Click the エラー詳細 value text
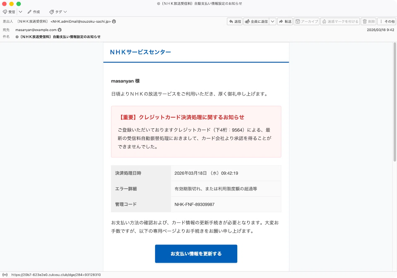This screenshot has width=397, height=278. coord(216,189)
